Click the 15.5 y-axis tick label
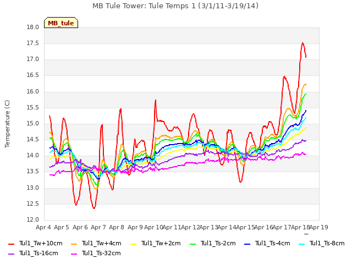352x264 pixels. (x=33, y=108)
